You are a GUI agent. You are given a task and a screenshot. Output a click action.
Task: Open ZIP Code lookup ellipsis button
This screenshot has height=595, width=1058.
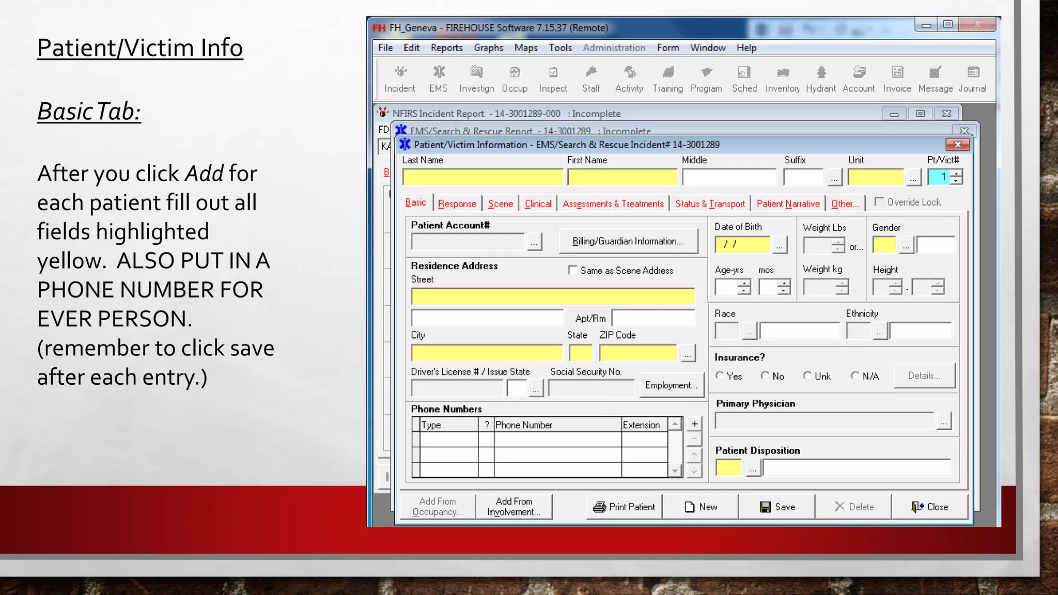click(688, 353)
